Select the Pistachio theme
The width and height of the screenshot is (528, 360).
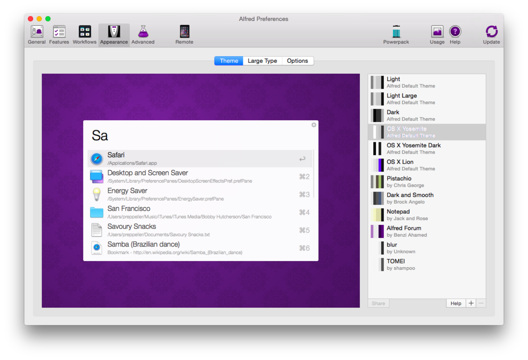coord(427,182)
